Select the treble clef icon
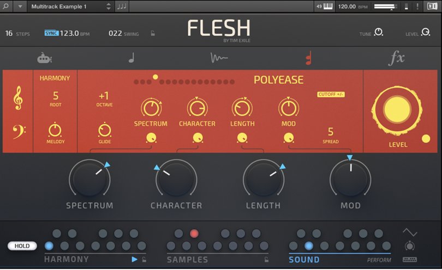Screen dimensions: 442x270 click(17, 100)
